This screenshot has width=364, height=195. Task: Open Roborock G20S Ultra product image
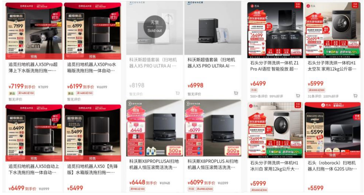(333, 130)
